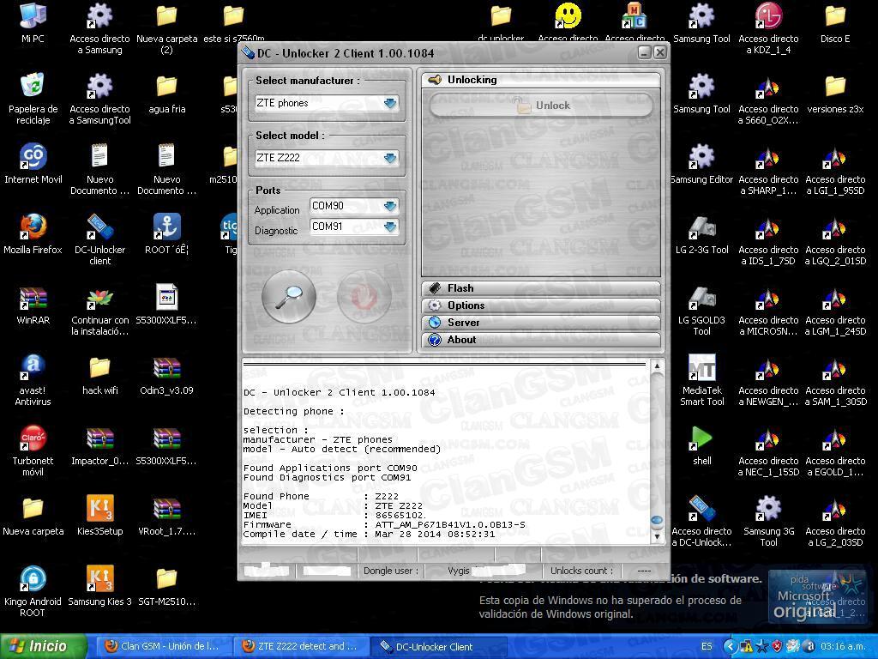Viewport: 878px width, 659px height.
Task: Open the Application port COM90 dropdown
Action: click(x=354, y=206)
